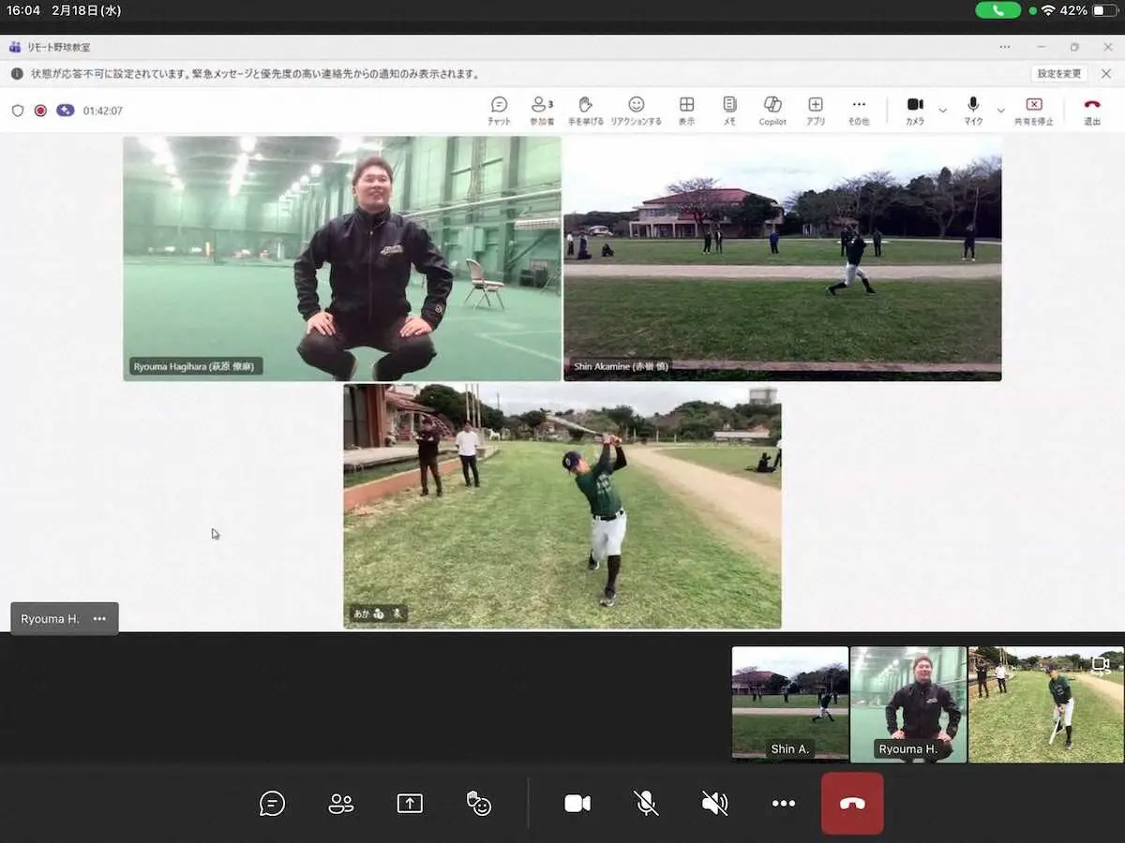Show the 参加者 participants list
This screenshot has width=1125, height=843.
pos(542,110)
